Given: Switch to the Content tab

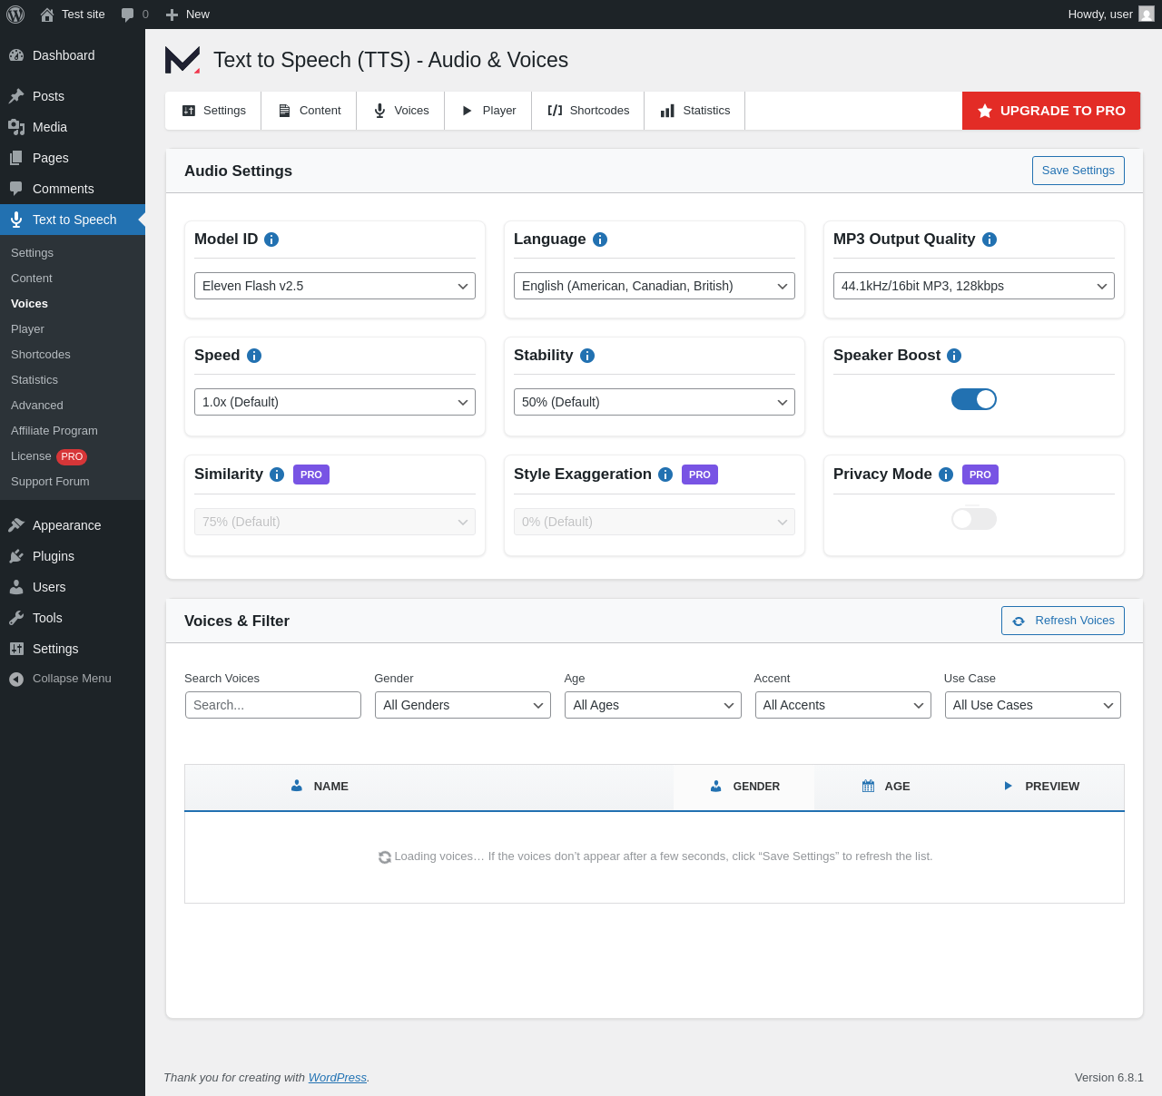Looking at the screenshot, I should [309, 111].
